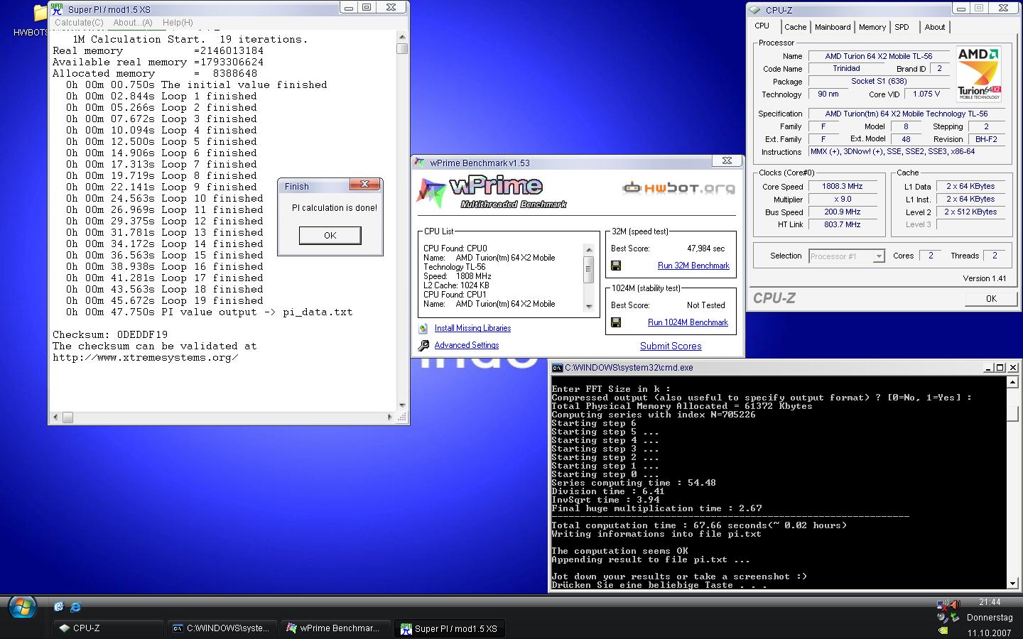Open the HWBOT desktop folder icon

click(40, 13)
